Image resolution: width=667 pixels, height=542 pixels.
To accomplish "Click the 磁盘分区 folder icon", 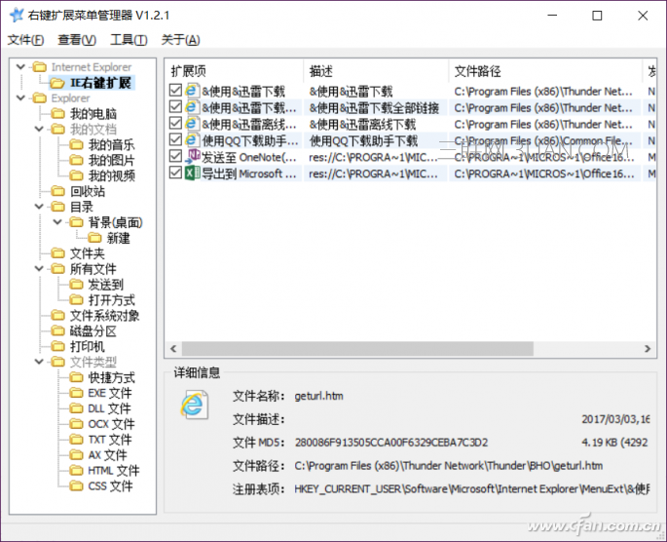I will [57, 330].
